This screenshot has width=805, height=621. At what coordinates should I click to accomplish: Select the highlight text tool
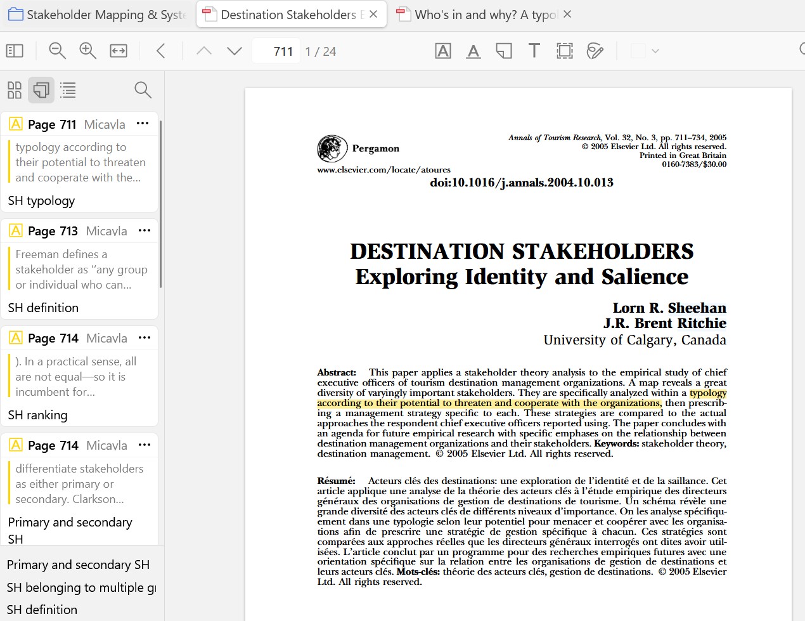(x=443, y=51)
